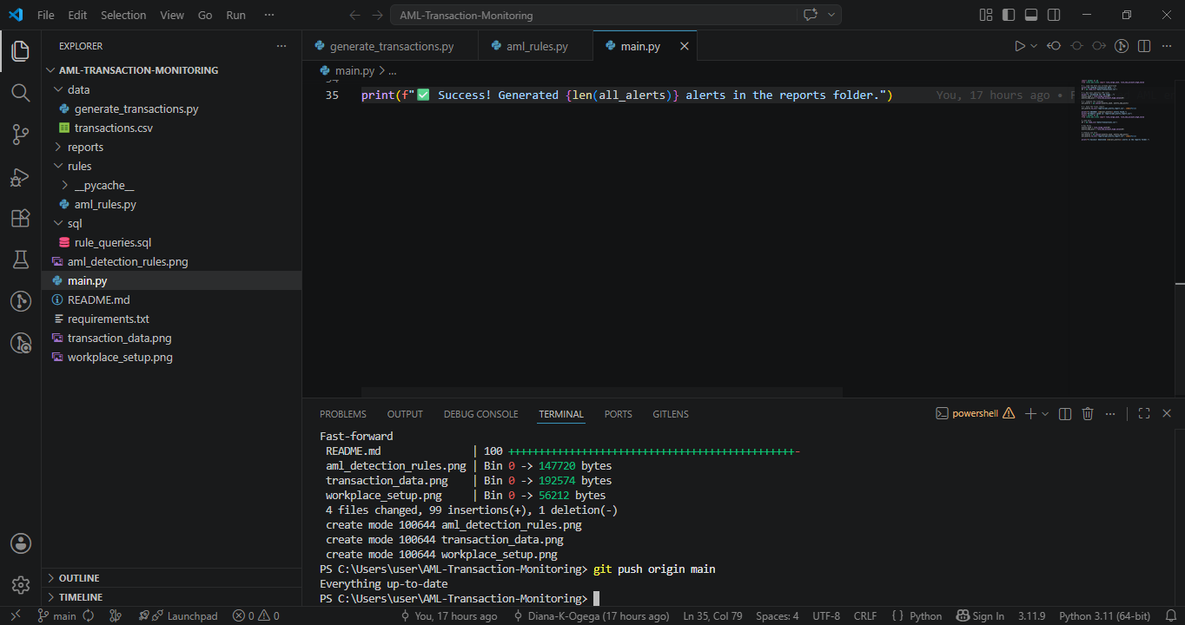Close the main.py editor tab
The height and width of the screenshot is (625, 1185).
[x=684, y=46]
